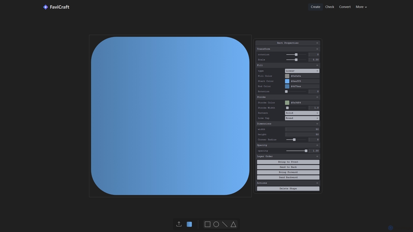Click the Fill Color hex field #8a8a8a

pos(305,76)
